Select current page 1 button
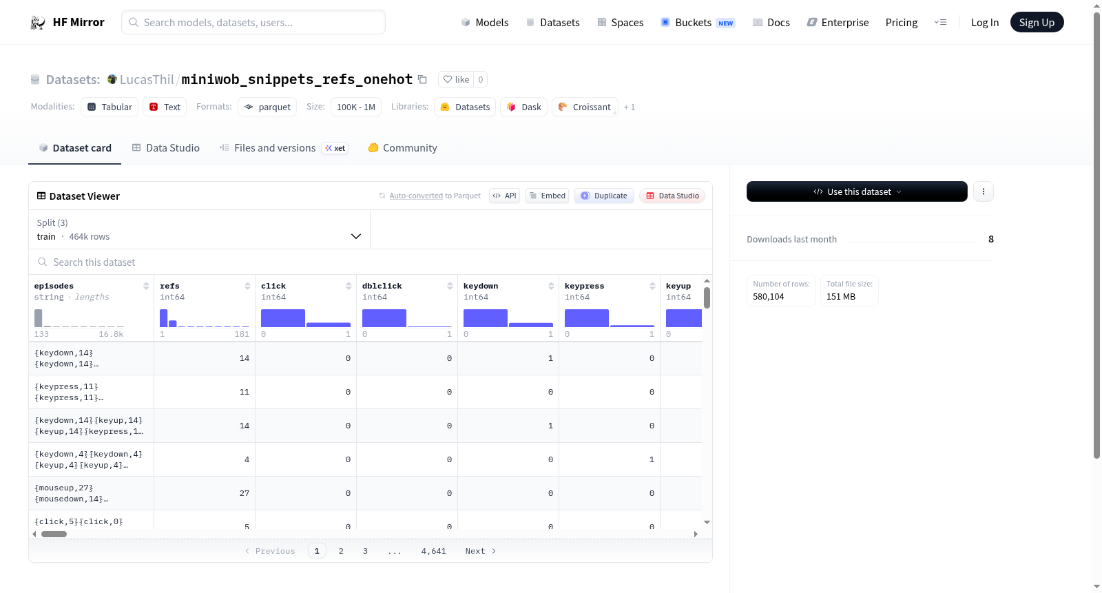 pos(317,551)
